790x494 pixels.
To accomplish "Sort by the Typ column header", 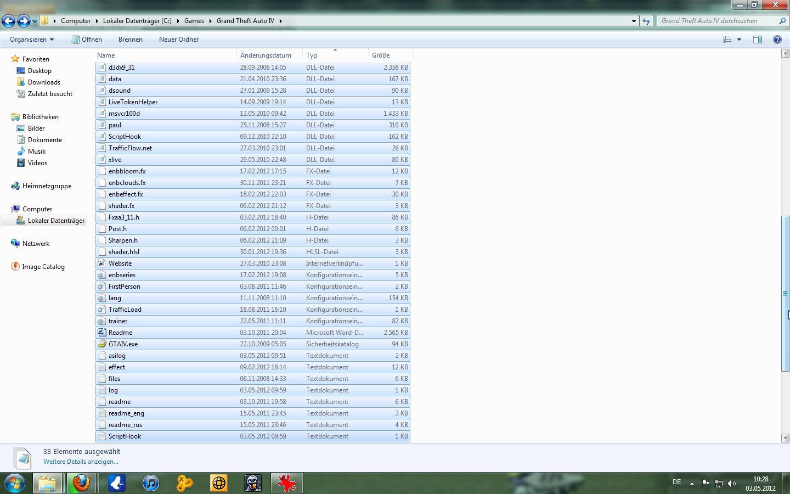I will (336, 55).
